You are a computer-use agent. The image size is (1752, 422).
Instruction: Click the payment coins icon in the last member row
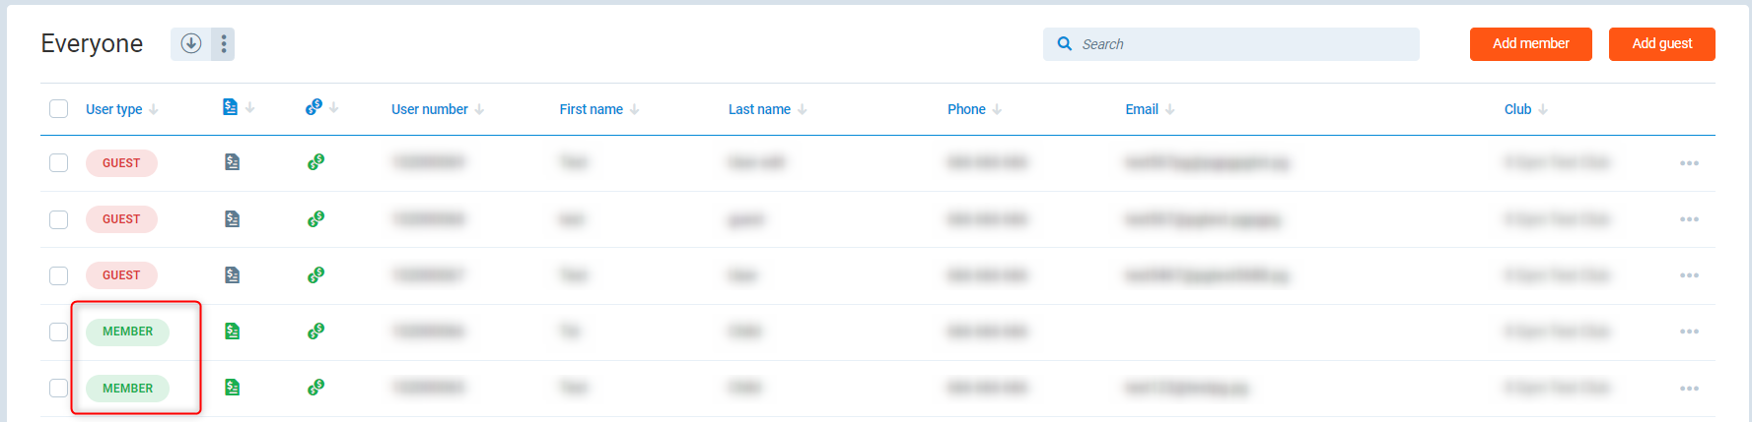tap(315, 388)
